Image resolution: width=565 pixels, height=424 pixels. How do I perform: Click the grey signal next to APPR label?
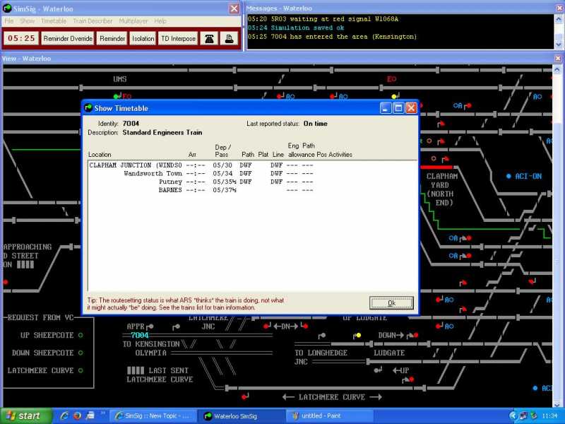pyautogui.click(x=150, y=326)
